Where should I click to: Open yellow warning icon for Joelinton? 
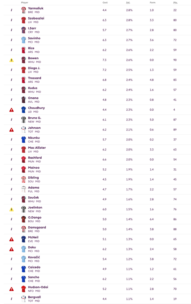click(x=12, y=209)
